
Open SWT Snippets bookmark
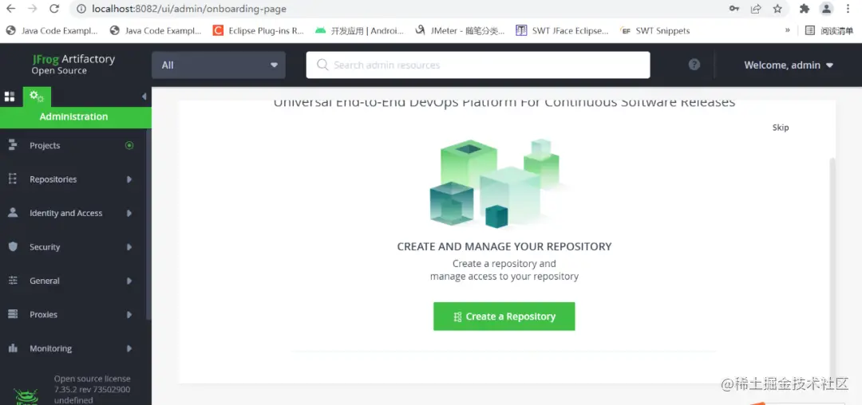click(654, 31)
